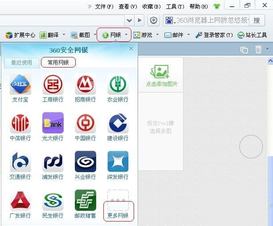Open address bar history dropdown
273x226 pixels.
(129, 20)
